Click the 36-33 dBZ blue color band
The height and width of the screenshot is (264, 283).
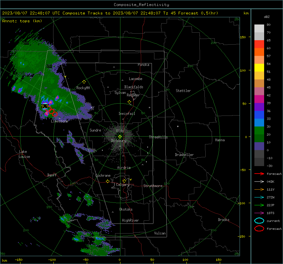[259, 115]
